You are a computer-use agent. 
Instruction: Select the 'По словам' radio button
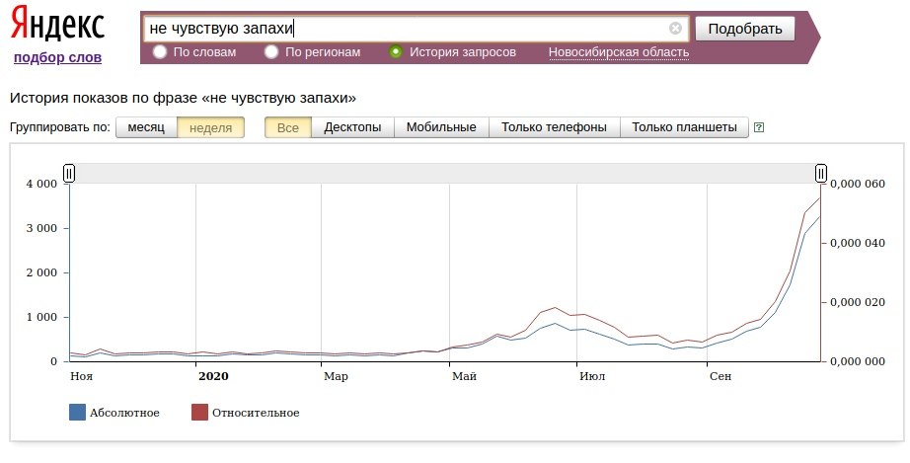tap(160, 51)
